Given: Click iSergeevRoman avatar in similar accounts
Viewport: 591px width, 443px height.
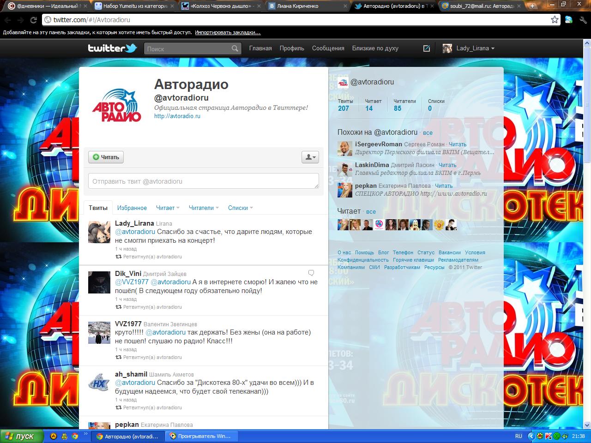Looking at the screenshot, I should [345, 149].
